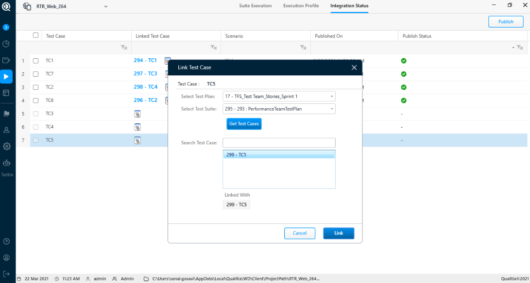Screen dimensions: 530x283
Task: Open the dashboard pie chart icon in sidebar
Action: [x=6, y=44]
